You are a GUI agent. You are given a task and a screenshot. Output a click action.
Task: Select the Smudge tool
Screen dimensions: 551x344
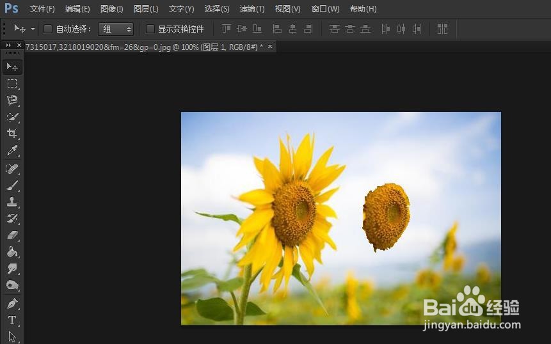click(x=12, y=269)
